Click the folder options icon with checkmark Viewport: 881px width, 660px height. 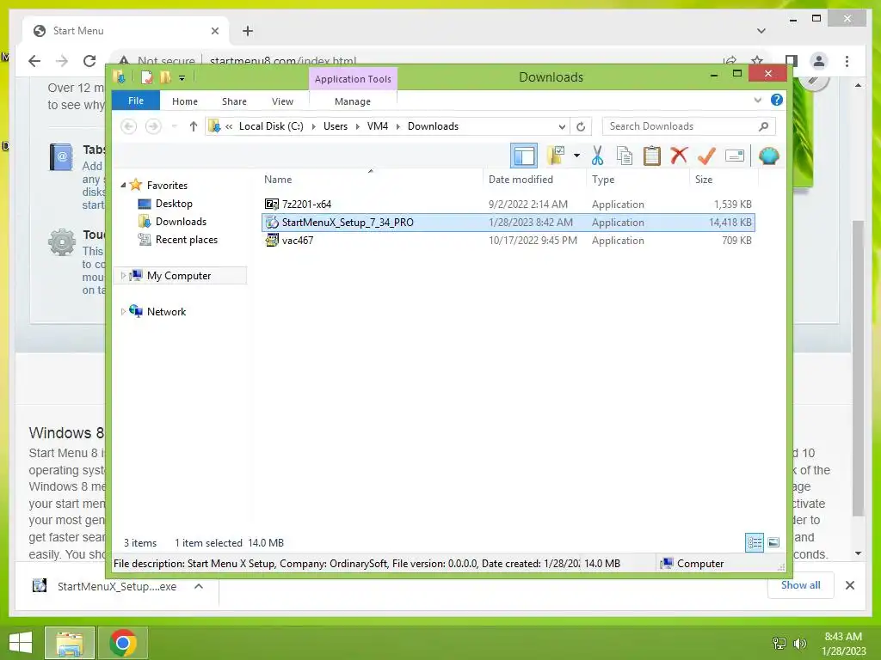tap(556, 156)
